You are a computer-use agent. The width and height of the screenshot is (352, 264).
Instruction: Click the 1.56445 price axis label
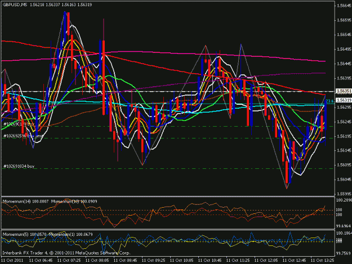click(344, 64)
